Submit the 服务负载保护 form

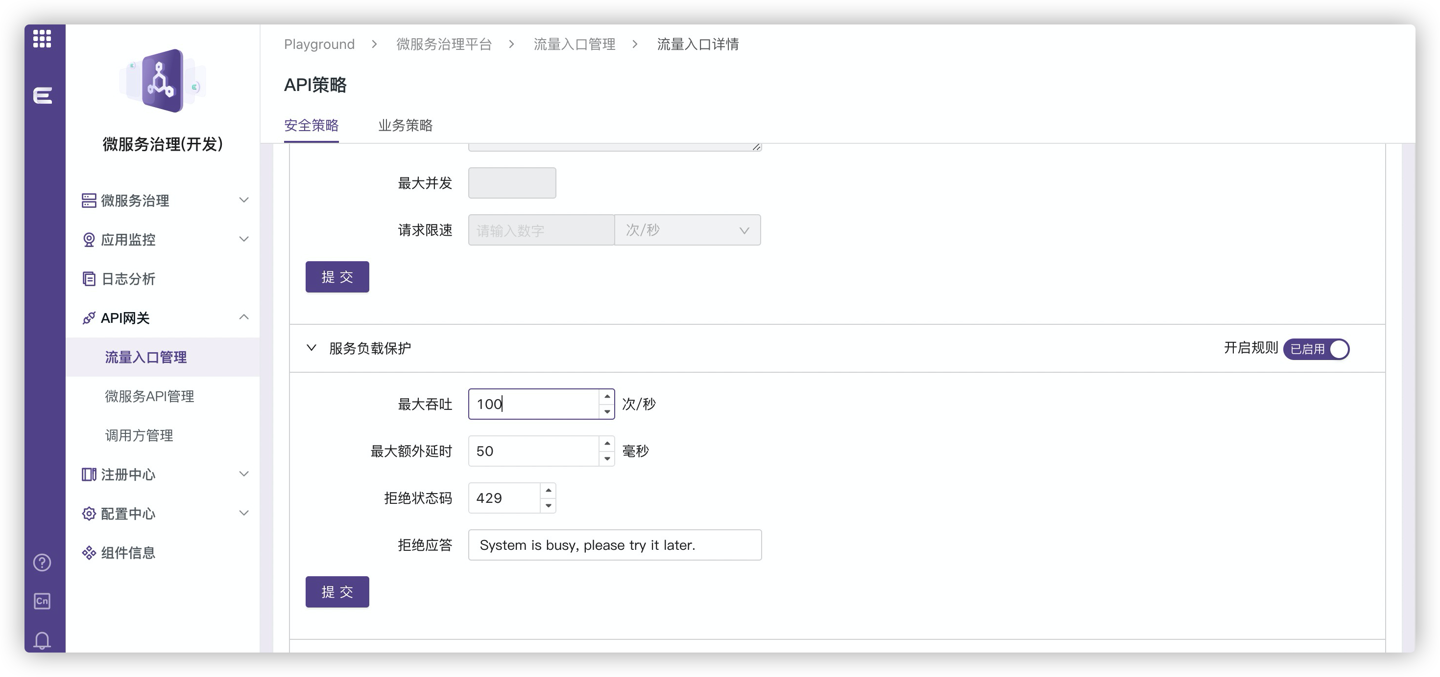[337, 591]
